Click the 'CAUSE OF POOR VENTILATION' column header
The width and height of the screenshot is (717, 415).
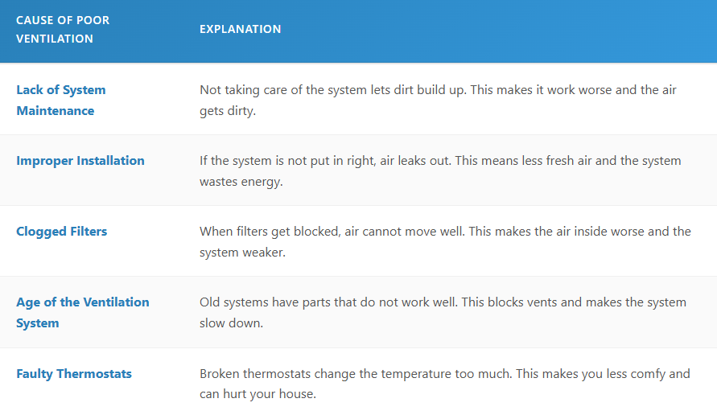64,29
